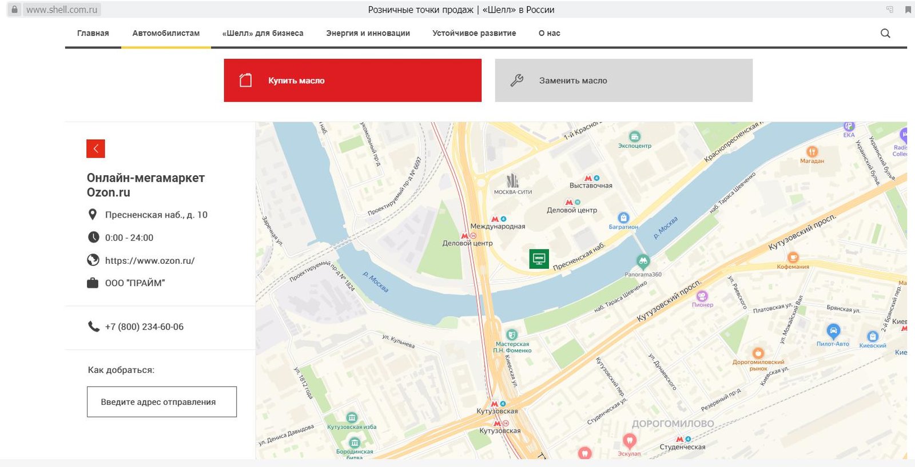The width and height of the screenshot is (915, 467).
Task: Click the Пресненская наб., д. 10 address text
Action: tap(156, 215)
